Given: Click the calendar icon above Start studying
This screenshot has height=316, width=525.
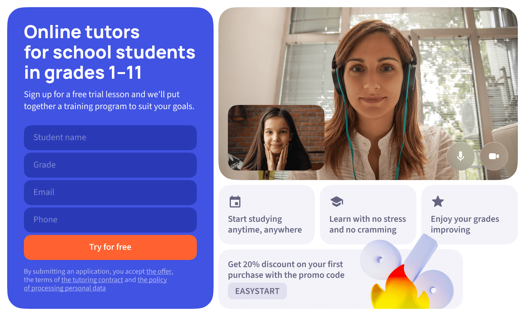Looking at the screenshot, I should point(235,202).
